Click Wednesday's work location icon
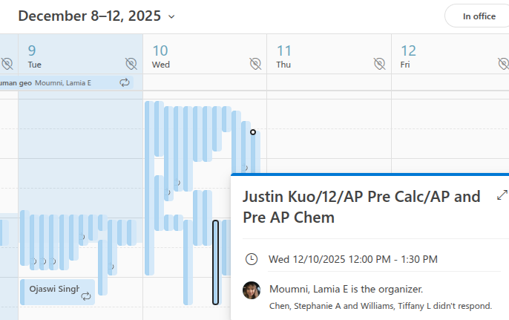The width and height of the screenshot is (509, 320). coord(255,64)
